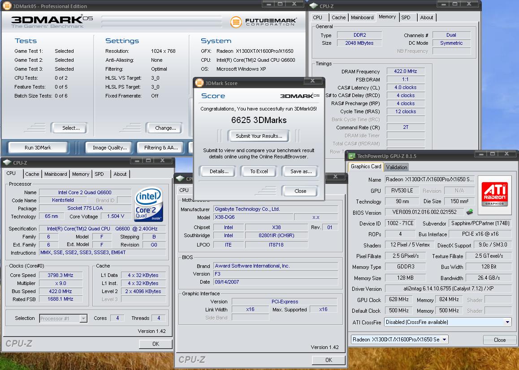Open the About tab in top-right CPU-Z
Screen dimensions: 519x370
point(426,17)
